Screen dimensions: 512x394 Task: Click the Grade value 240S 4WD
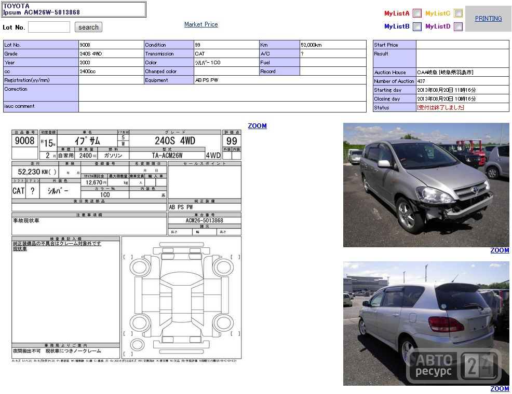pos(91,54)
